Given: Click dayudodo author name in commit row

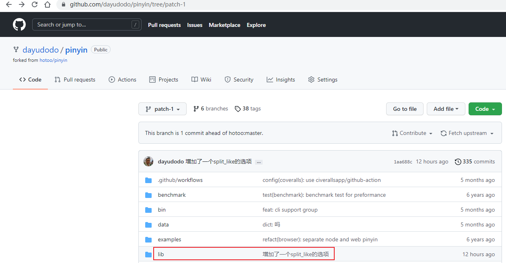Looking at the screenshot, I should 171,162.
